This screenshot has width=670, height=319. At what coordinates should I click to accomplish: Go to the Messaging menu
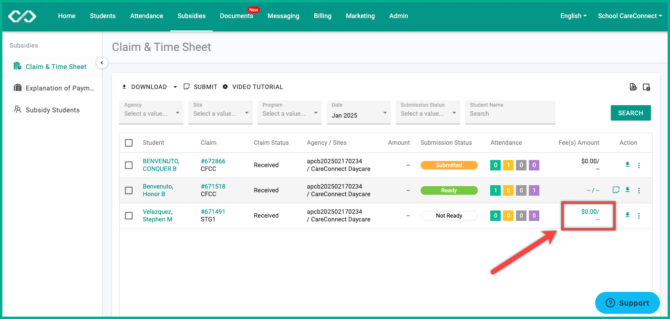coord(283,16)
